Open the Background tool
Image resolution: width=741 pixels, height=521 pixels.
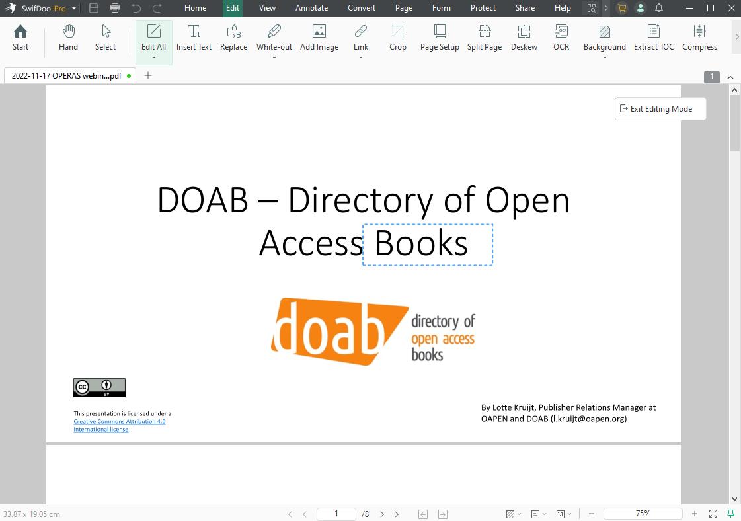(604, 38)
